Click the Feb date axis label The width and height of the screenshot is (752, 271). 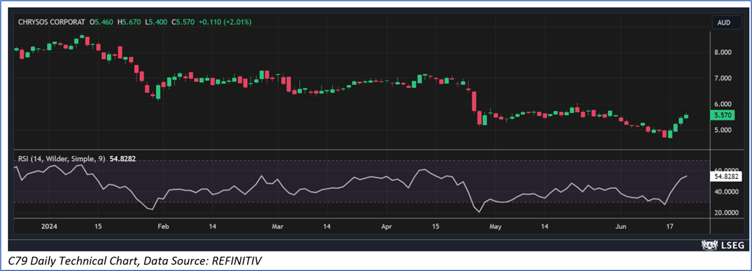[x=163, y=227]
